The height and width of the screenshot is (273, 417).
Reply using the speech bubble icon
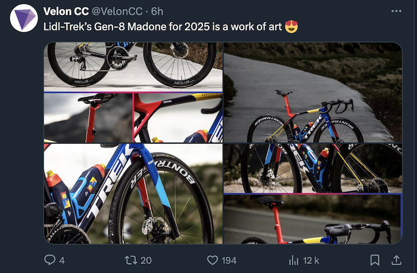[51, 260]
